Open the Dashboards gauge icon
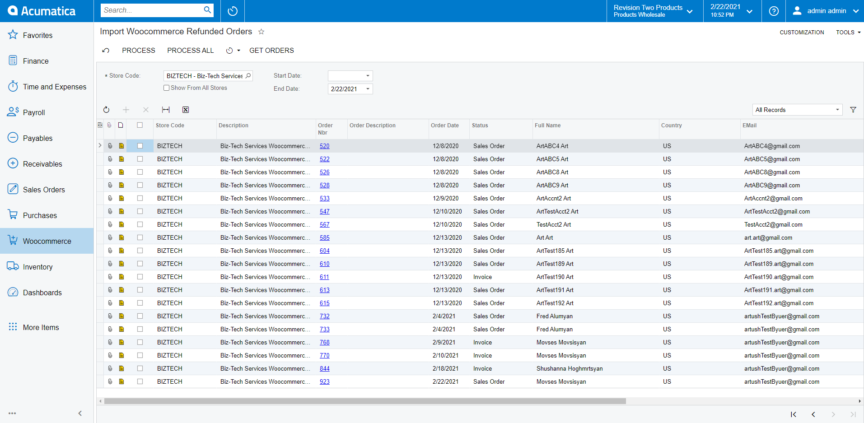Screen dimensions: 864x423 click(13, 292)
